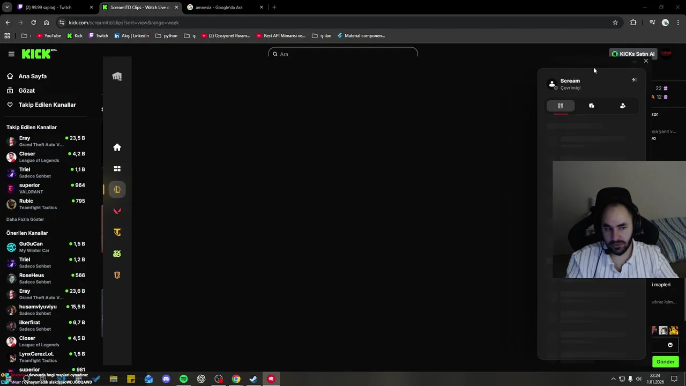Screen dimensions: 686x386
Task: Open ChatGPT from the taskbar
Action: 201,379
